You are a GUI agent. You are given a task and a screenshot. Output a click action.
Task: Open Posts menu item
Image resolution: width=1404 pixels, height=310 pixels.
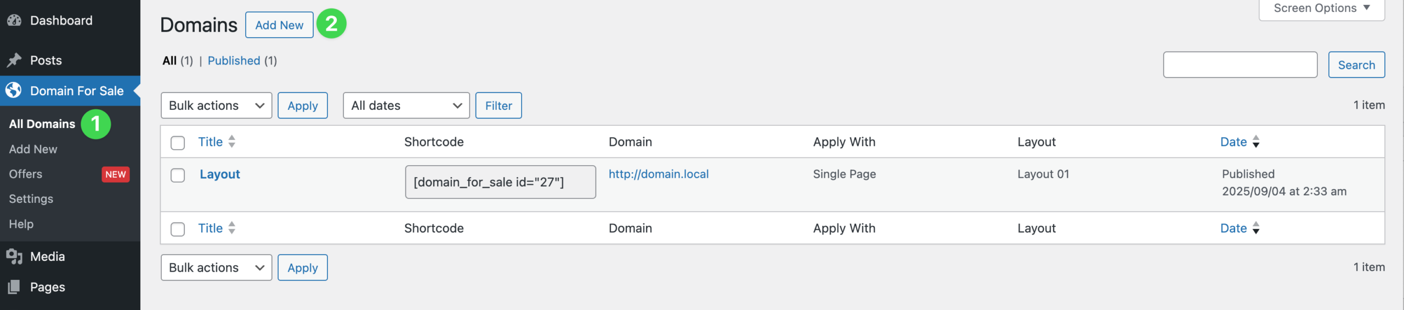coord(46,60)
